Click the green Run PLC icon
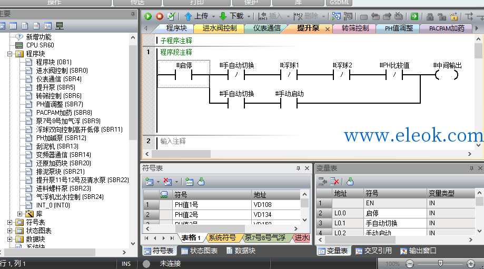The width and height of the screenshot is (484, 269). 148,16
